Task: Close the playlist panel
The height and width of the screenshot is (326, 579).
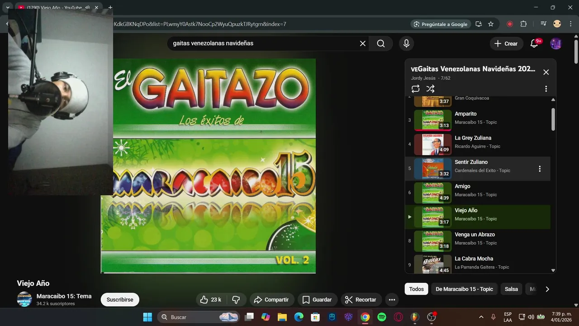Action: coord(546,72)
